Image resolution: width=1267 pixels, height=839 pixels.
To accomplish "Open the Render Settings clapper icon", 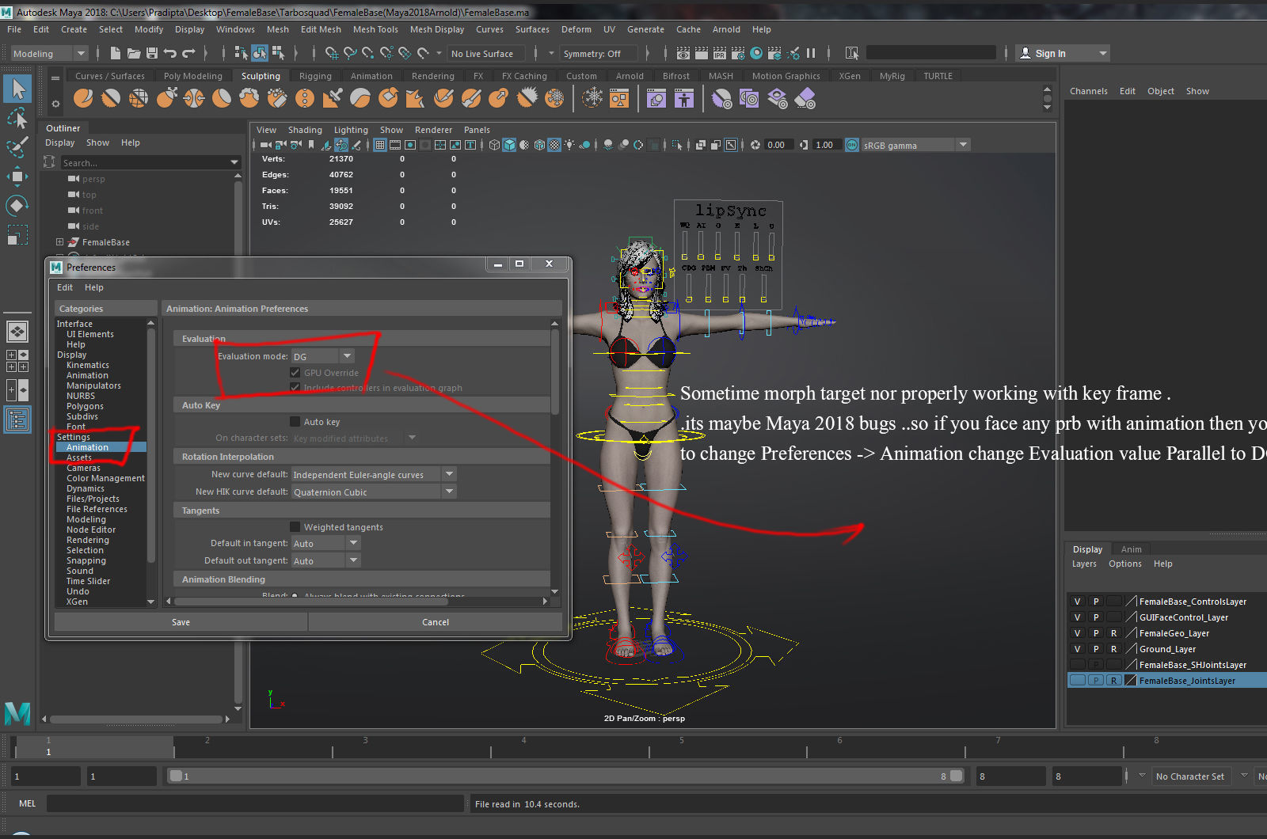I will [x=738, y=53].
